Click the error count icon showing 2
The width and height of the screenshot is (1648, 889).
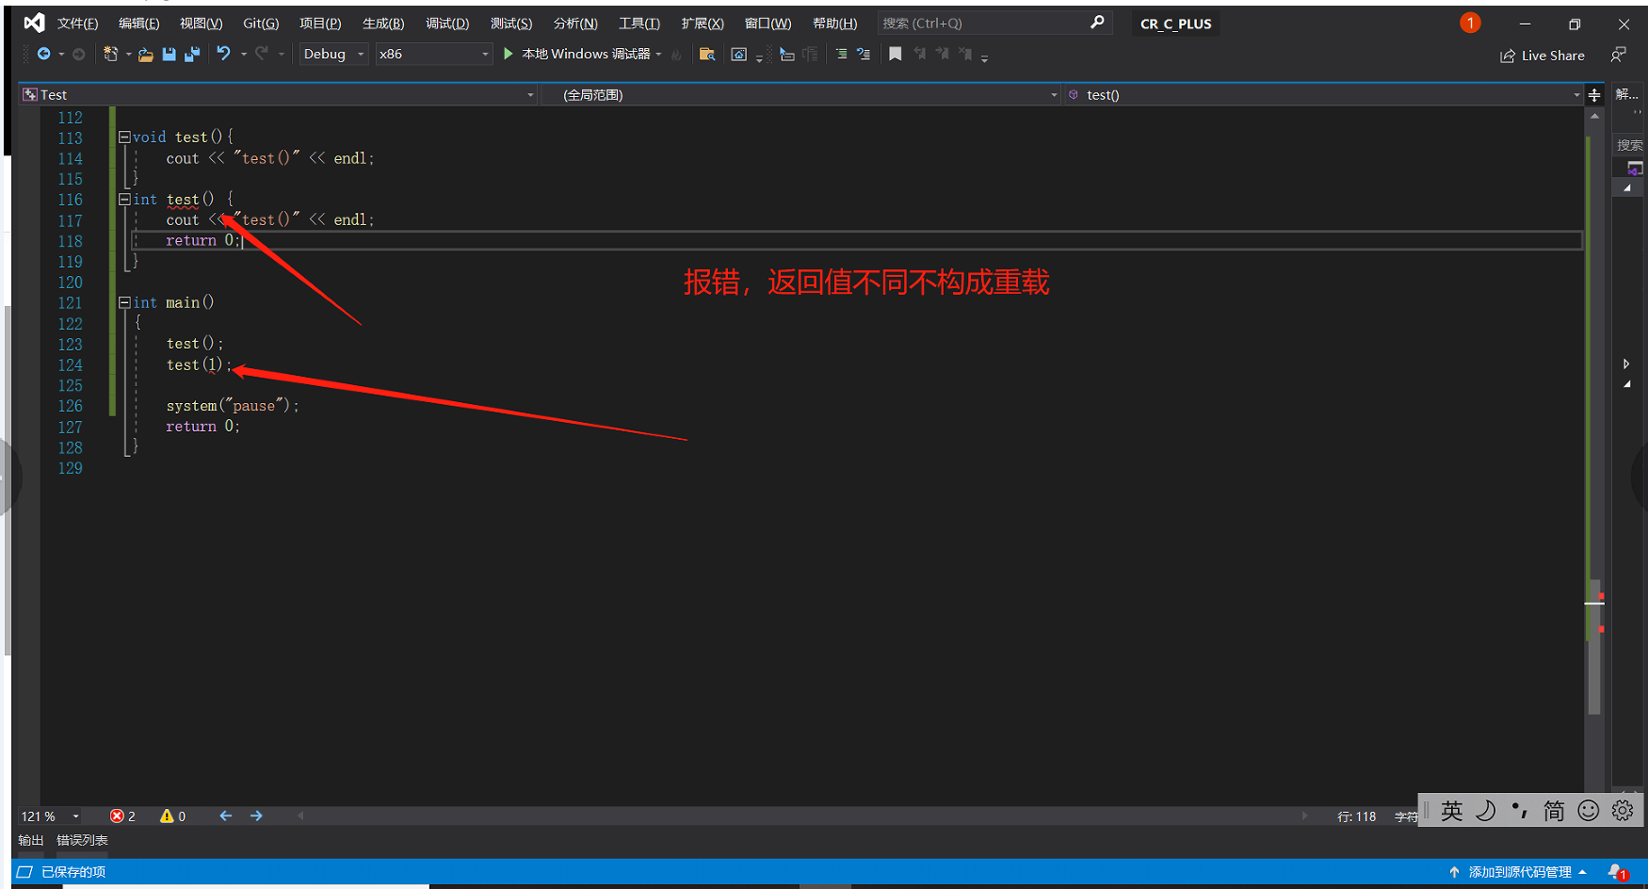coord(117,816)
